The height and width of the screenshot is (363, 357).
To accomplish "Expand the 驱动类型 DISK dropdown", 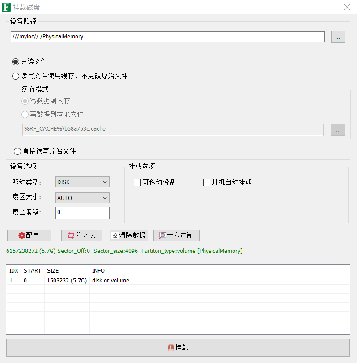I will tap(82, 182).
